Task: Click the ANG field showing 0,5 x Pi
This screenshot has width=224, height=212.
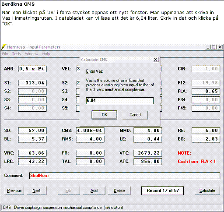Action: point(32,69)
